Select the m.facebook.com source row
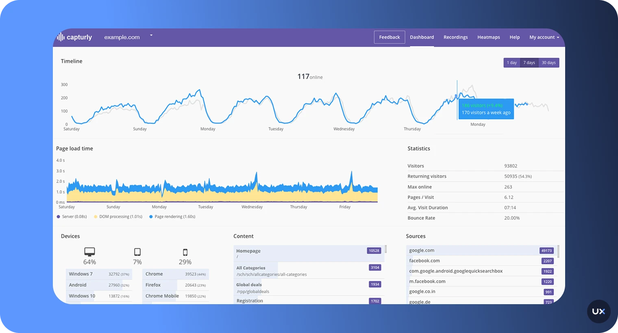The image size is (618, 333). pyautogui.click(x=481, y=281)
